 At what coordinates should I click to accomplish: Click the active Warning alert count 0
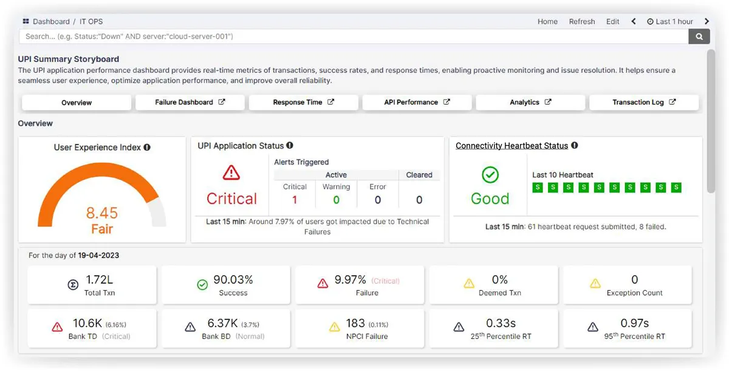click(x=336, y=200)
